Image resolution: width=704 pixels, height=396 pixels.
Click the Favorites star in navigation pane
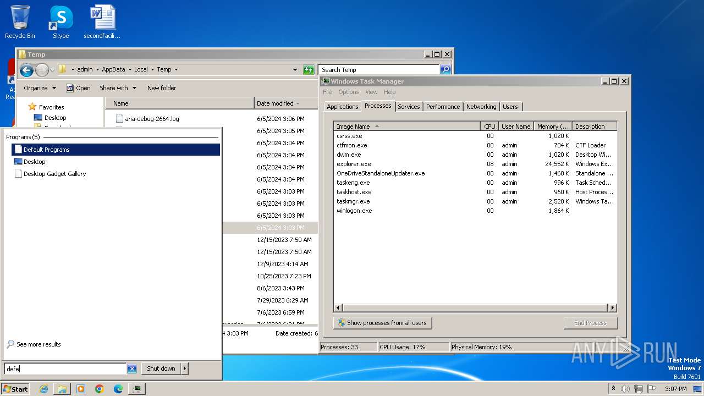(32, 107)
